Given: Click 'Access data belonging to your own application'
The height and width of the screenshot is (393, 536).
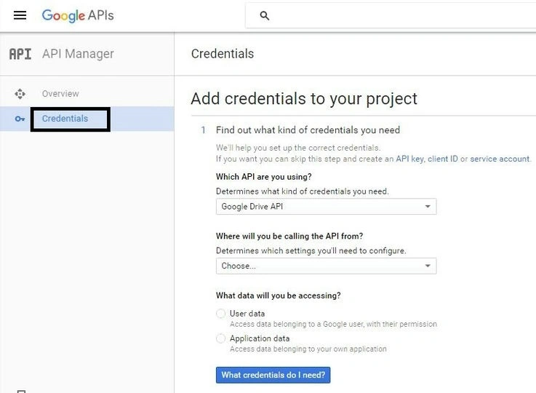Looking at the screenshot, I should point(308,349).
